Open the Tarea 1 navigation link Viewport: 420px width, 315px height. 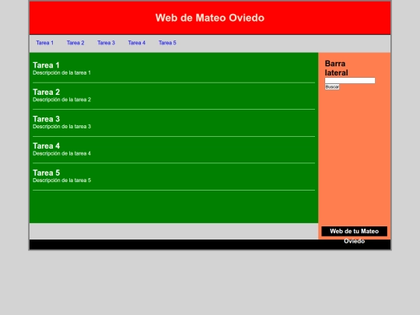(x=45, y=43)
